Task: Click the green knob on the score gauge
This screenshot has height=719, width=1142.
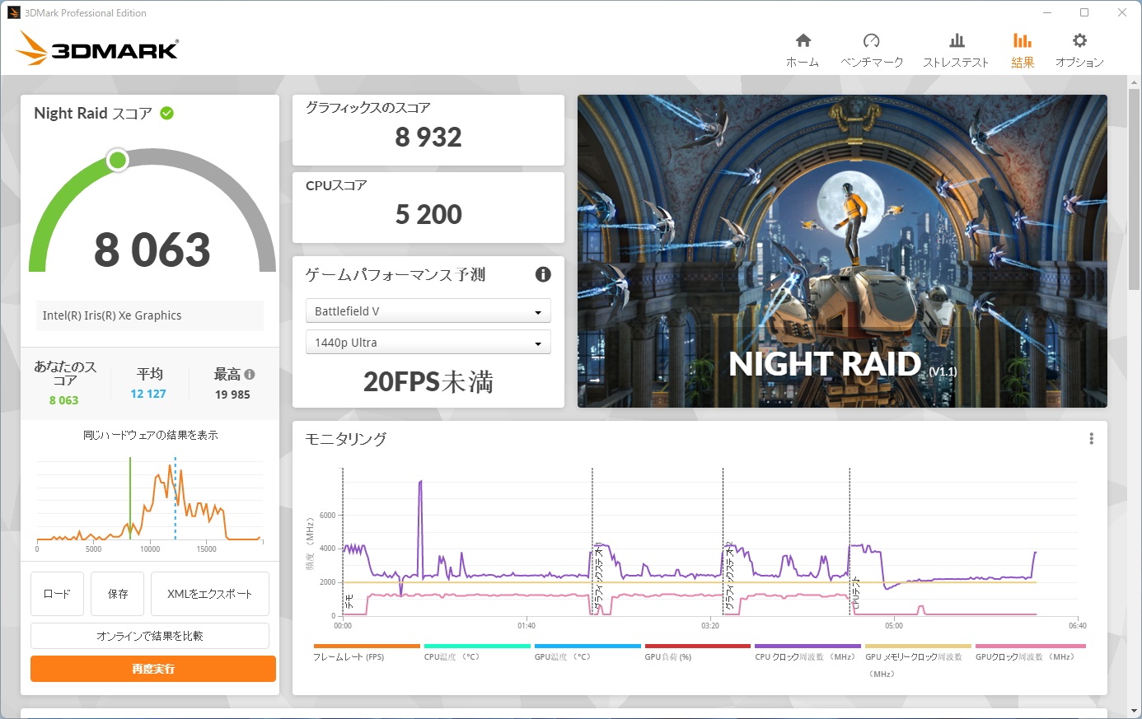Action: (x=118, y=160)
